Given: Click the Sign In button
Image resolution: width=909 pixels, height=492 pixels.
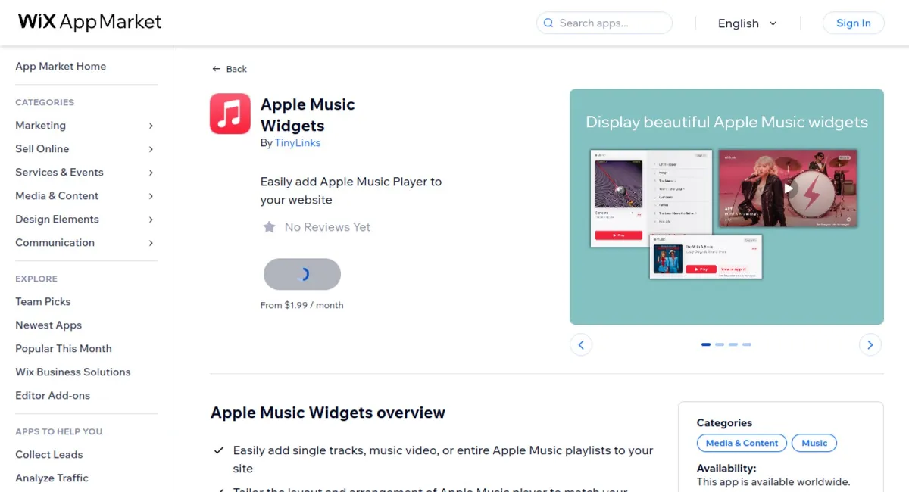Looking at the screenshot, I should tap(854, 23).
